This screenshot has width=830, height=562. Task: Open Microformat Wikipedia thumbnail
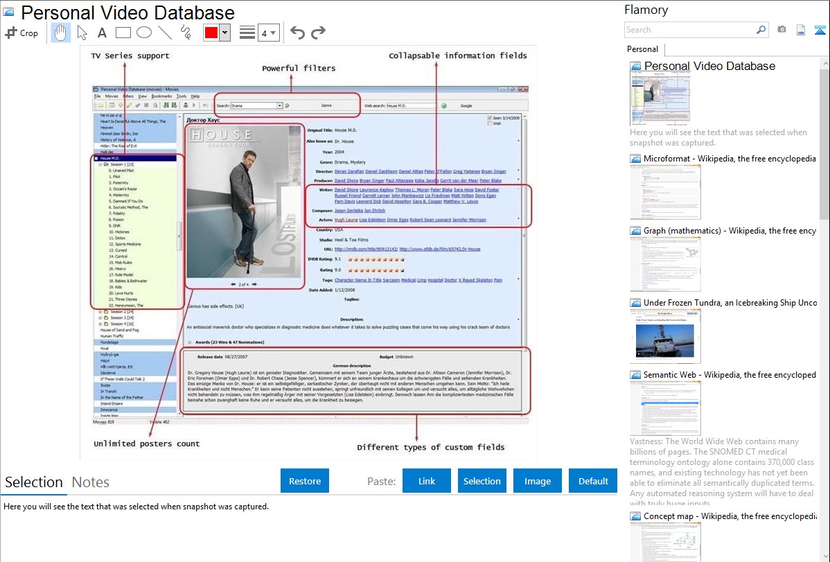pos(665,192)
